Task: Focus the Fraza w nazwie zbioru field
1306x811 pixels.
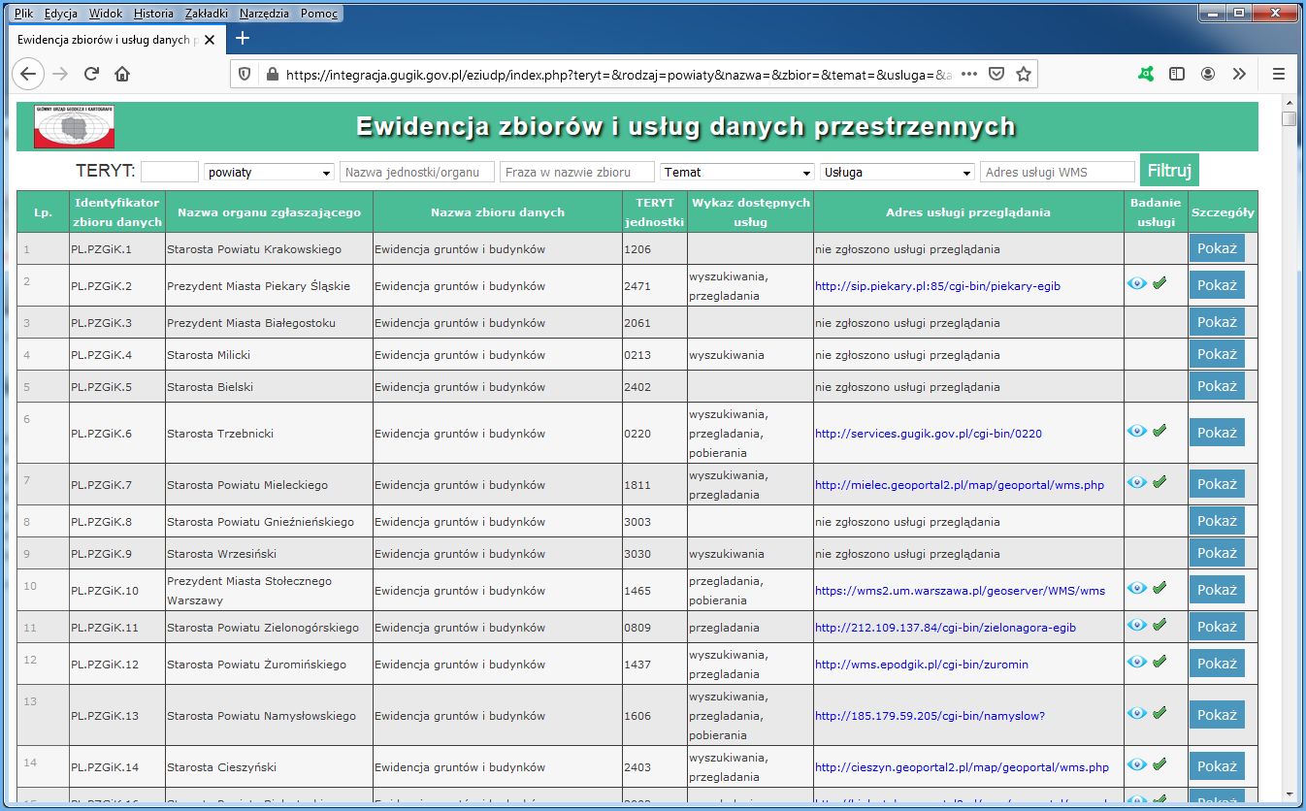Action: click(x=577, y=172)
